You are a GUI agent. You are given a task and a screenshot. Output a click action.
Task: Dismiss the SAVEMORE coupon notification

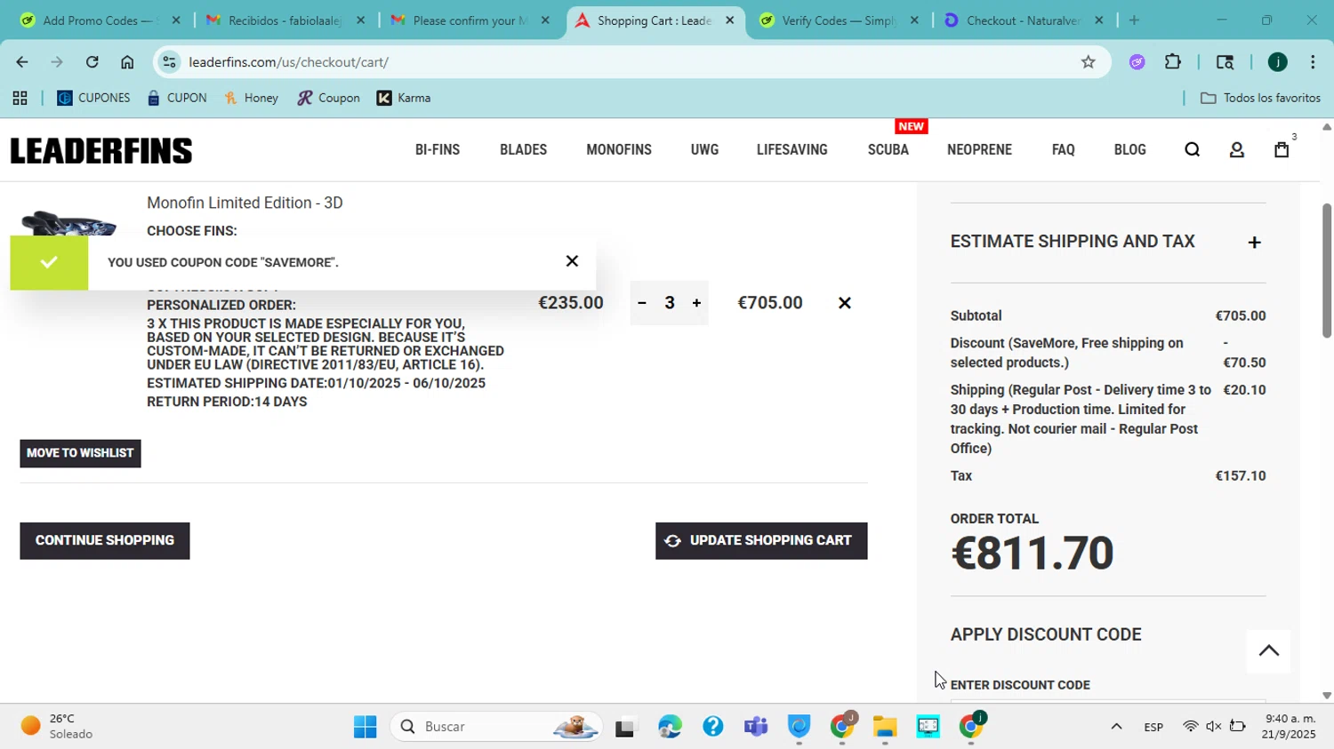coord(572,261)
